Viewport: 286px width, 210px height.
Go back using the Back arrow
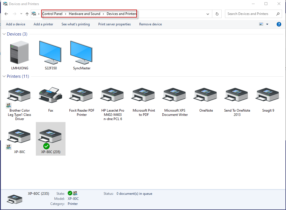click(x=6, y=14)
